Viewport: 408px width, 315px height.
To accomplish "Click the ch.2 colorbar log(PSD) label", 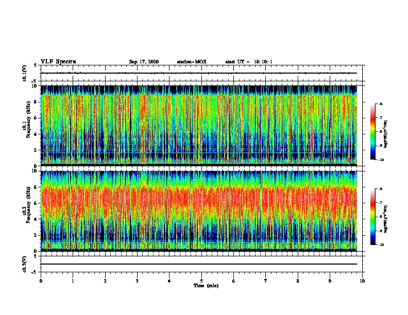I will 386,219.
